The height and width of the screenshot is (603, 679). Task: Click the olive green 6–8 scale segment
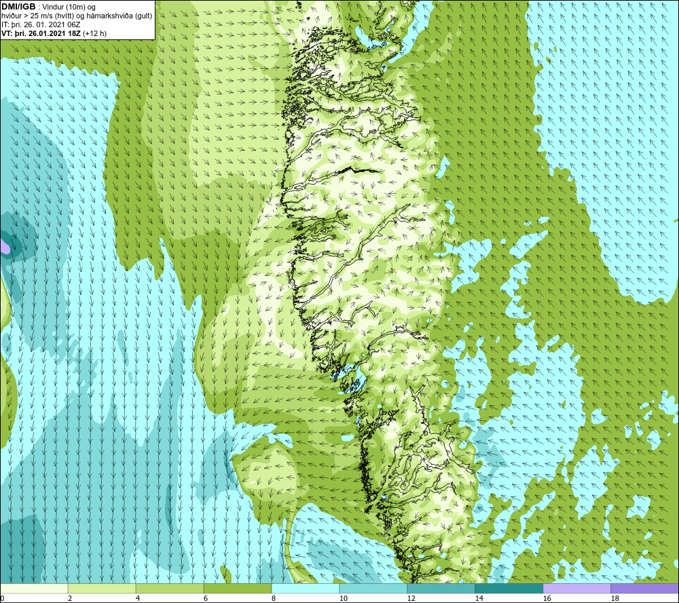tap(237, 588)
